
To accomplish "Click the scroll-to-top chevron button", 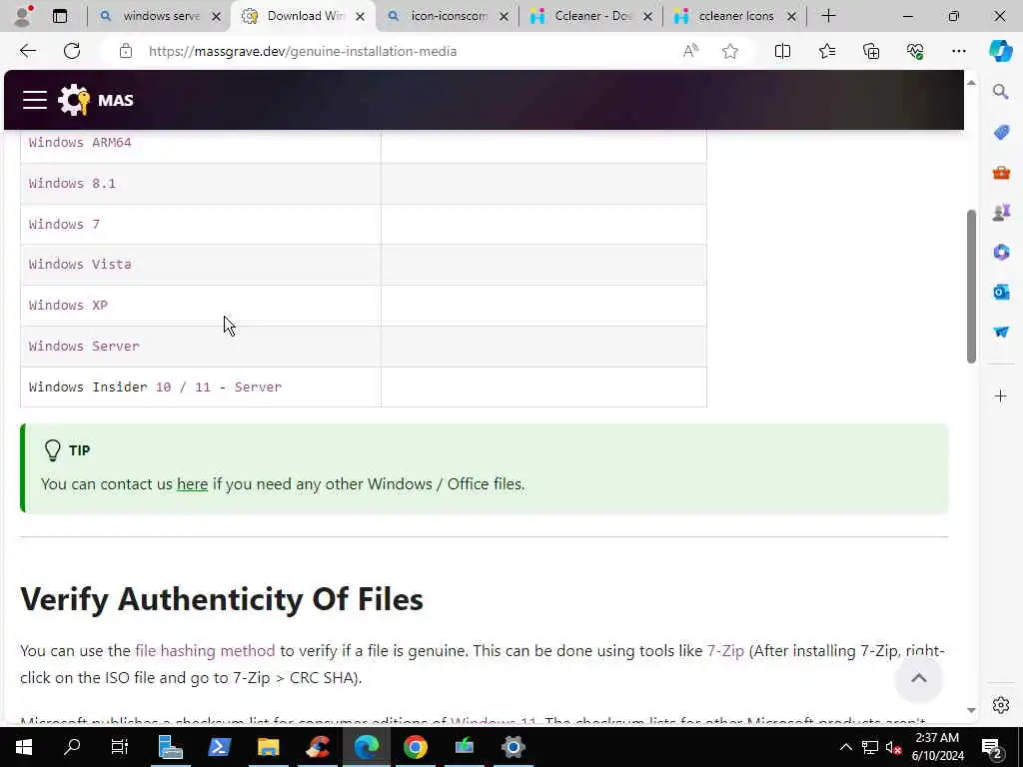I will click(x=919, y=679).
